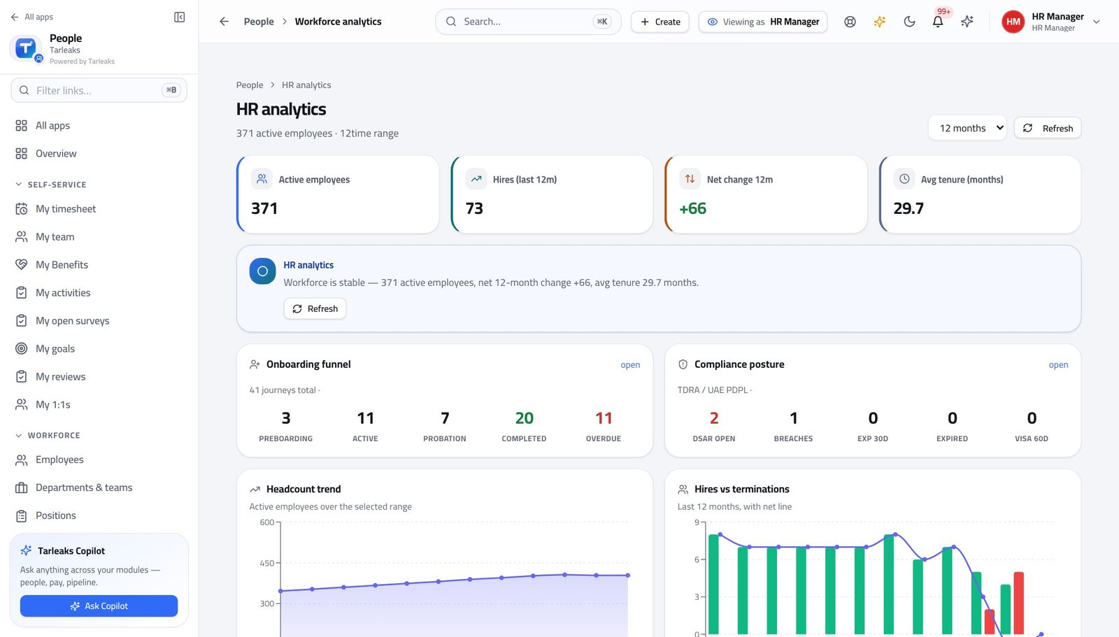1119x637 pixels.
Task: Open Compliance posture link
Action: pos(1058,365)
